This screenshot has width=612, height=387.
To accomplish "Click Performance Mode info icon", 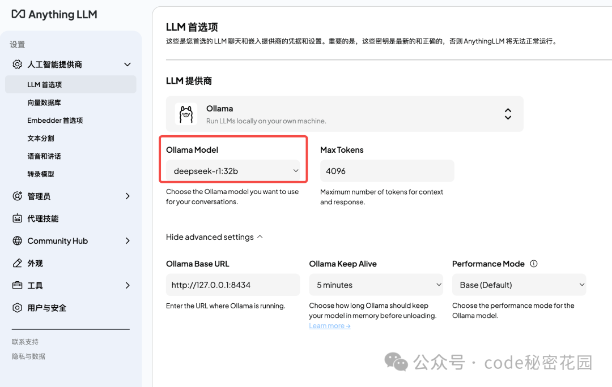I will click(x=534, y=264).
